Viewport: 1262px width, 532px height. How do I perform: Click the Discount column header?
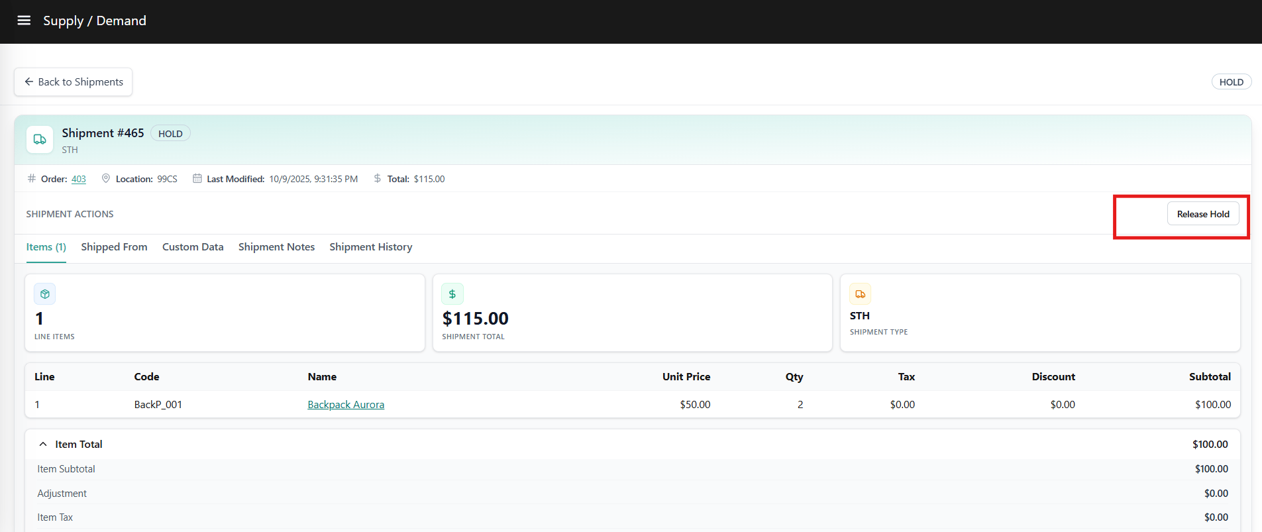click(1053, 377)
